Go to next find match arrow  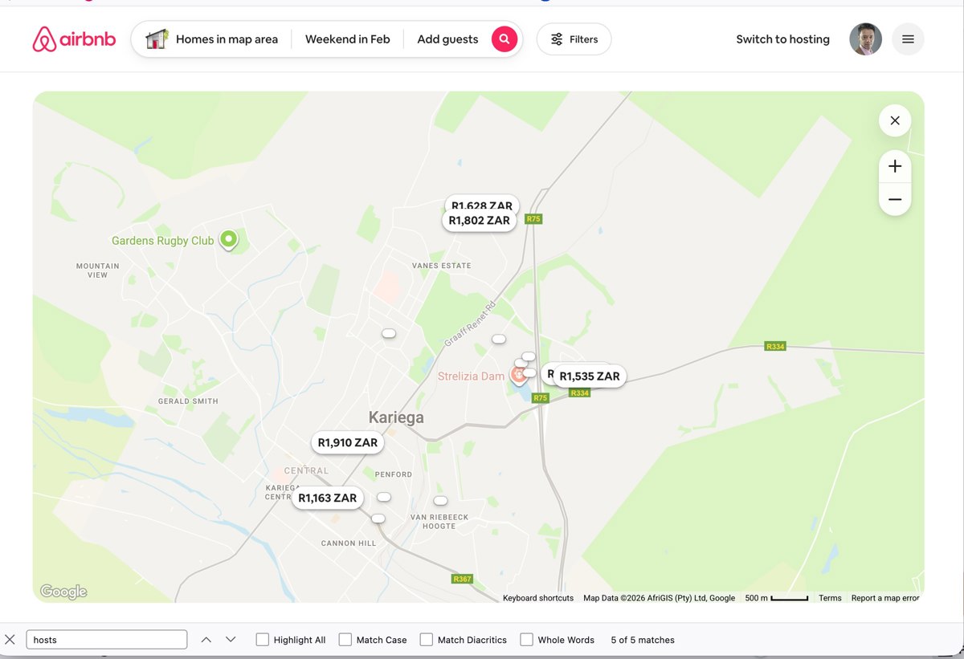click(x=231, y=640)
